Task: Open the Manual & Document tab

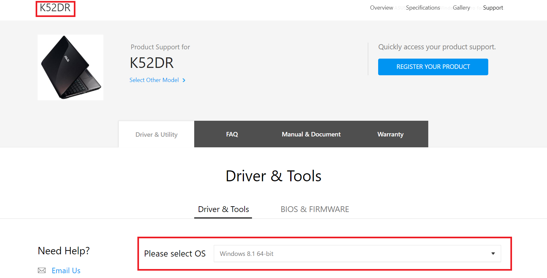Action: 311,134
